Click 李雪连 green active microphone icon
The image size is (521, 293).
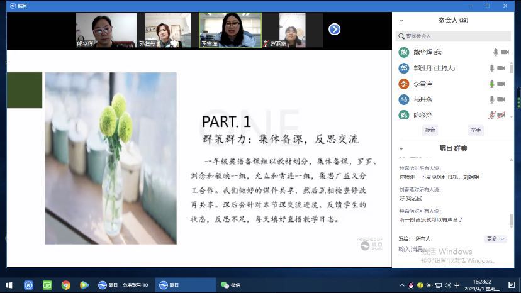tap(493, 84)
